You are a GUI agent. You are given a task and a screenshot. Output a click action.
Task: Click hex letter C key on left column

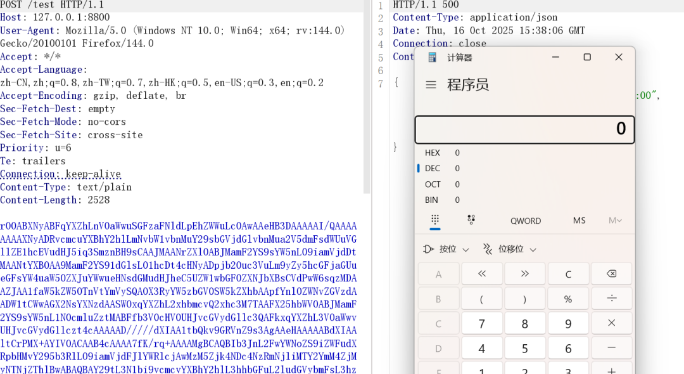[438, 323]
